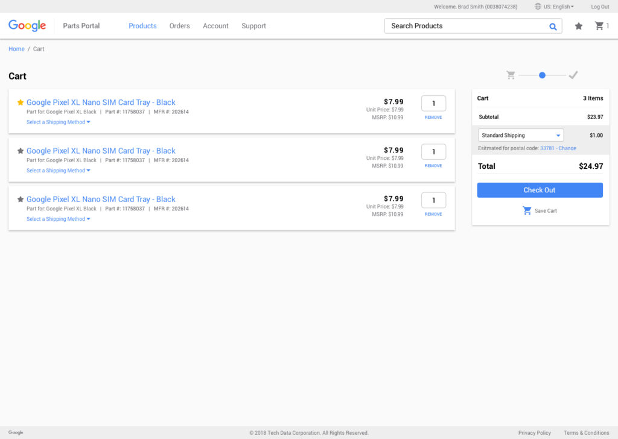618x439 pixels.
Task: Open the second item's product title link
Action: pos(101,151)
